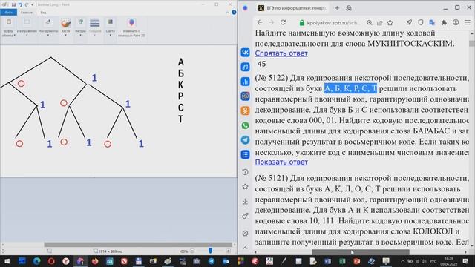Click the kpolyakov.spb.ru address bar
Image resolution: width=475 pixels, height=267 pixels.
tap(333, 23)
